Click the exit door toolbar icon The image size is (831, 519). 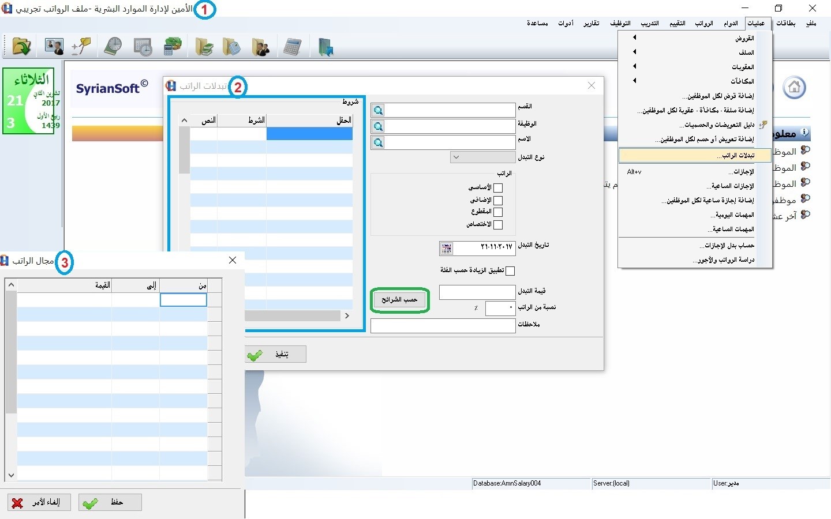325,47
